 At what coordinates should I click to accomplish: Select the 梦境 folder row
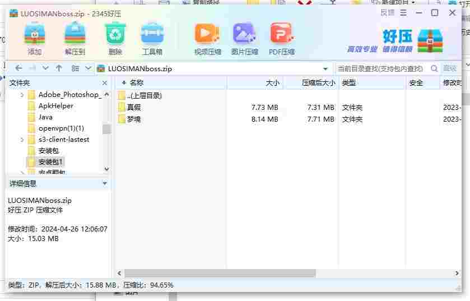134,119
